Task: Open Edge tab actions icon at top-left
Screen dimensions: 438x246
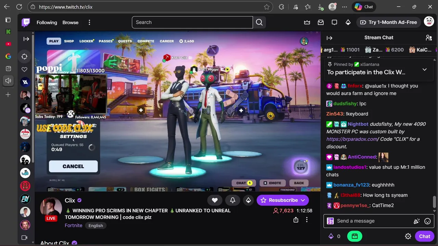Action: [8, 20]
